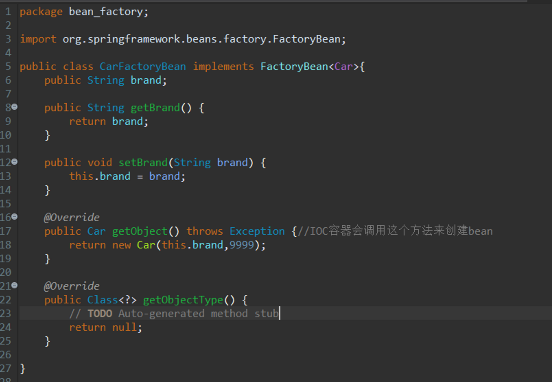Screen dimensions: 552x382
Task: Click the number 9999 in the Car constructor
Action: tap(242, 245)
